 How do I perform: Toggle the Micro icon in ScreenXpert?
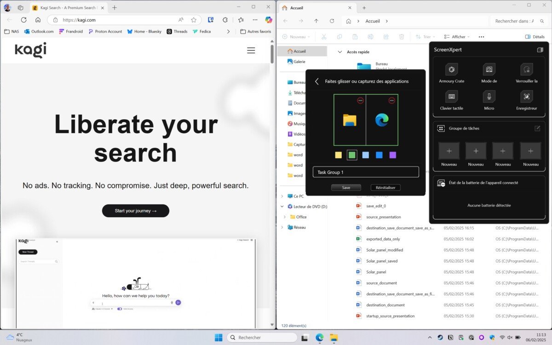click(x=489, y=97)
